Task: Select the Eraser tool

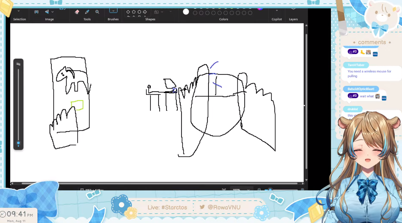Action: tap(77, 12)
